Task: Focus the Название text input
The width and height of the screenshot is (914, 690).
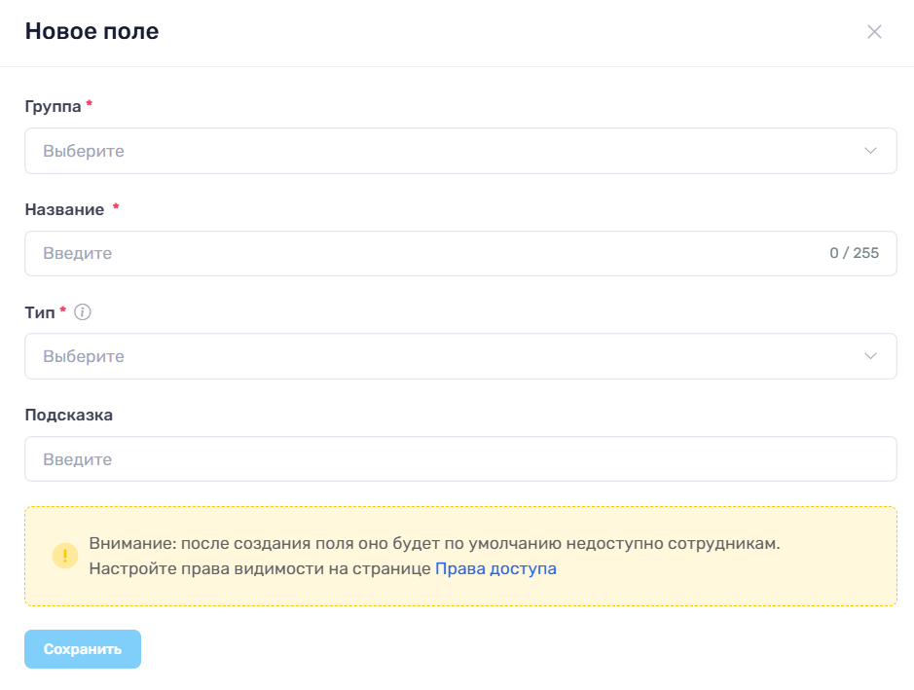Action: 460,253
